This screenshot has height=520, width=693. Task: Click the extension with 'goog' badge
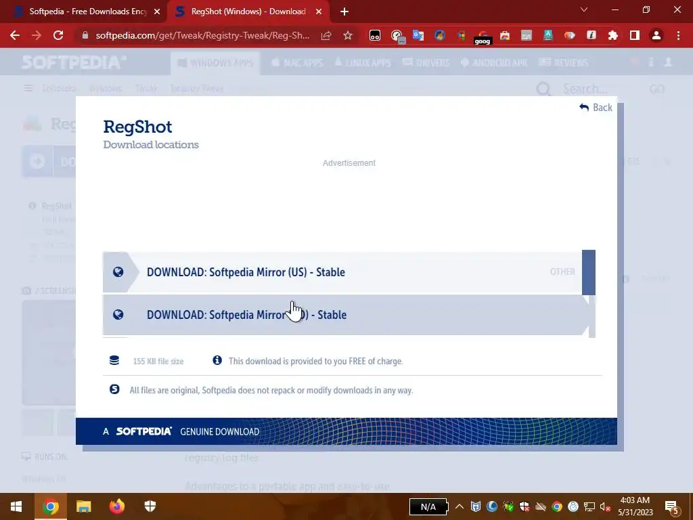(483, 37)
